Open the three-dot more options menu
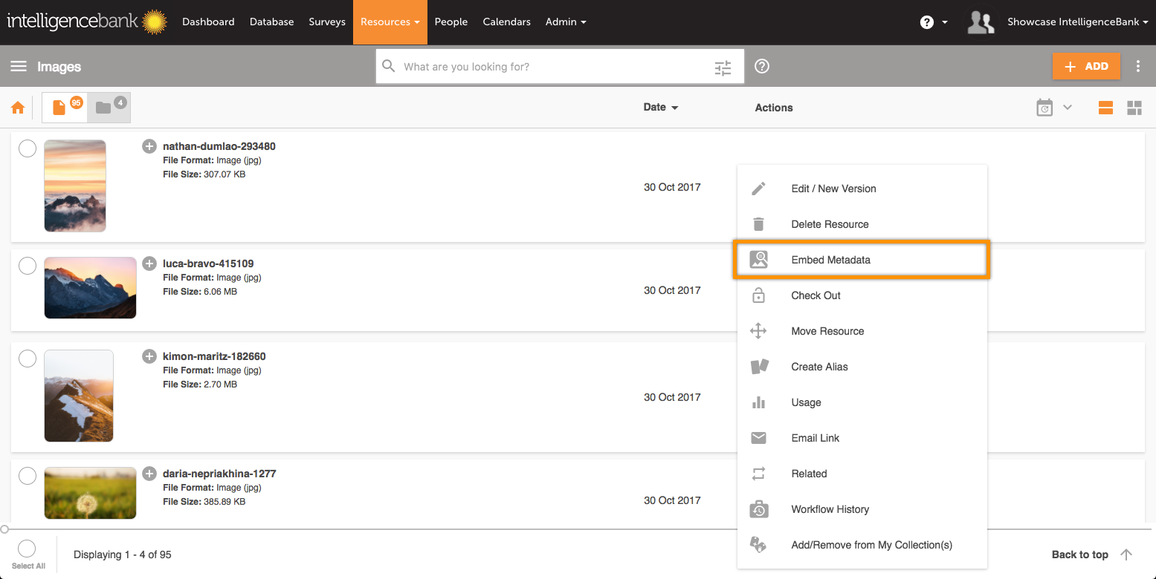1156x579 pixels. click(1137, 67)
